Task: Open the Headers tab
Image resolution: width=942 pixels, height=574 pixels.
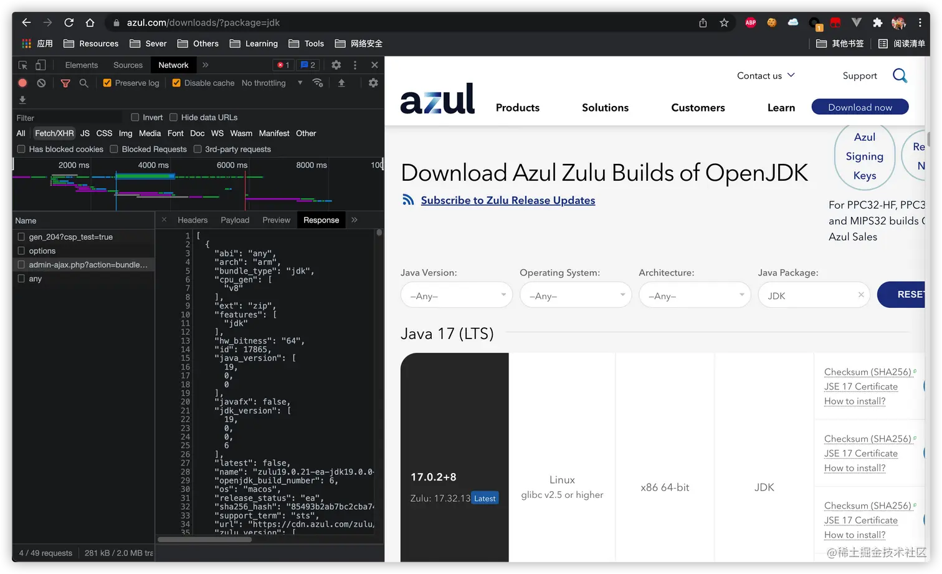Action: (193, 220)
